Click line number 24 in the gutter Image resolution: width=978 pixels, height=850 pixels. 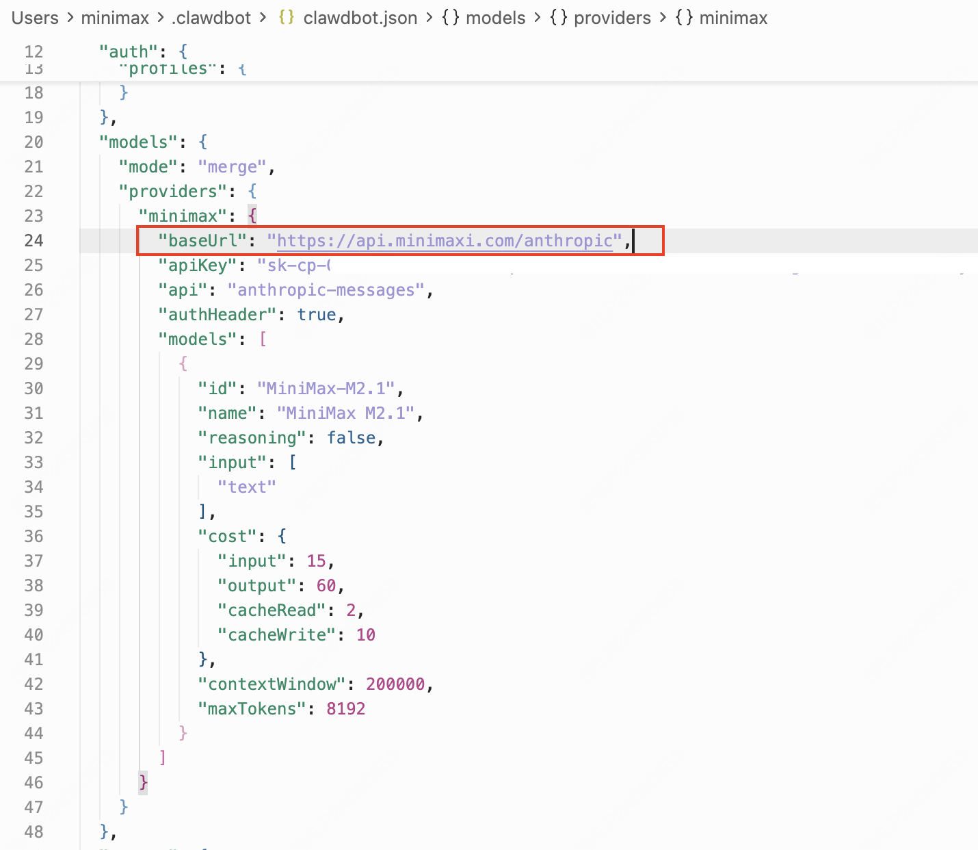pos(34,240)
